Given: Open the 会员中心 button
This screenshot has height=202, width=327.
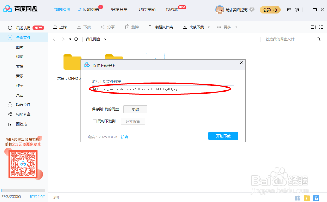Looking at the screenshot, I should [270, 10].
